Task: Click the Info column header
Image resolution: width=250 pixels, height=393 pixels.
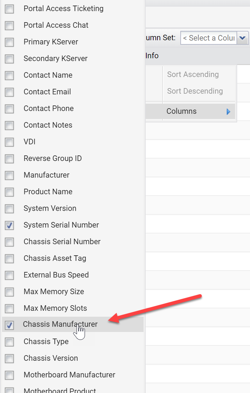Action: click(152, 55)
